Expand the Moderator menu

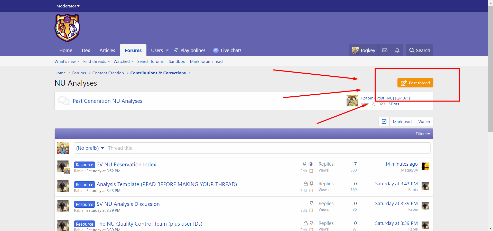pos(68,6)
